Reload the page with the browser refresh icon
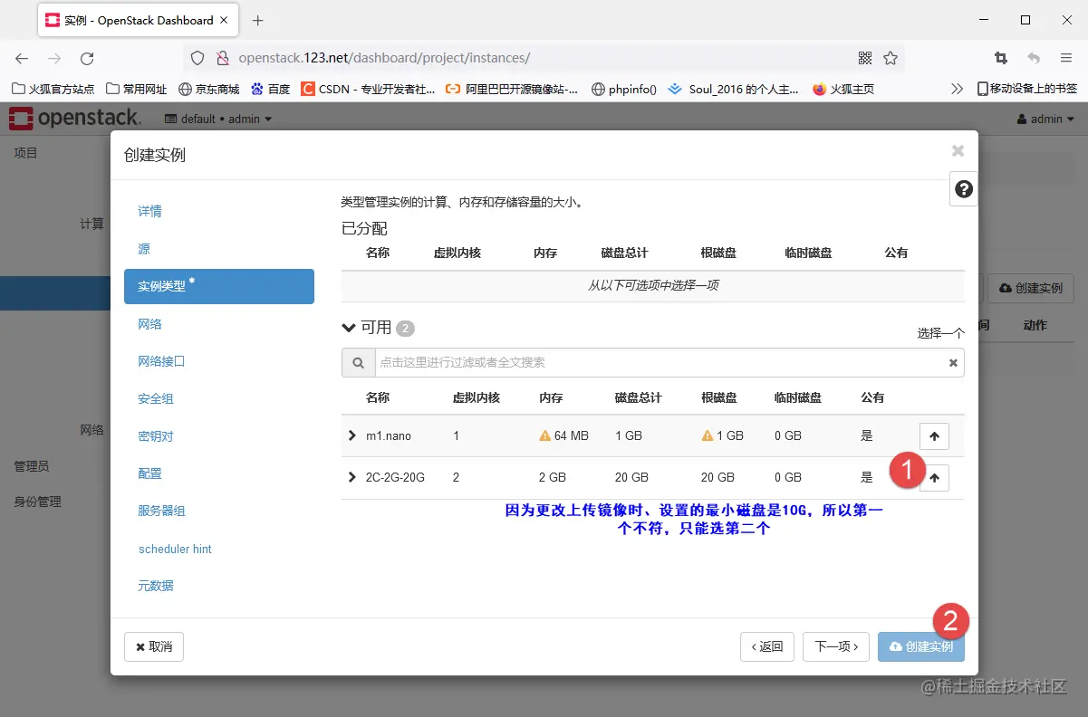 tap(86, 56)
